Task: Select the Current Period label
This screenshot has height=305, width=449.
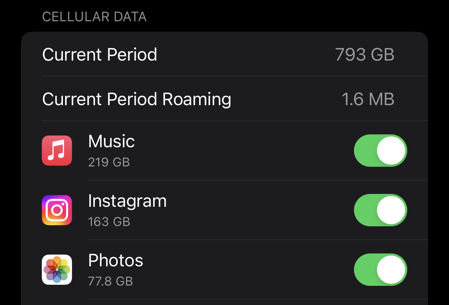Action: pyautogui.click(x=100, y=55)
